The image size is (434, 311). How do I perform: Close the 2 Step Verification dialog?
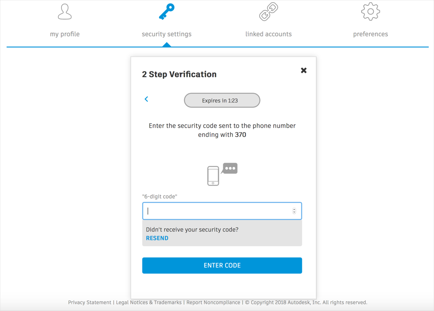click(304, 71)
